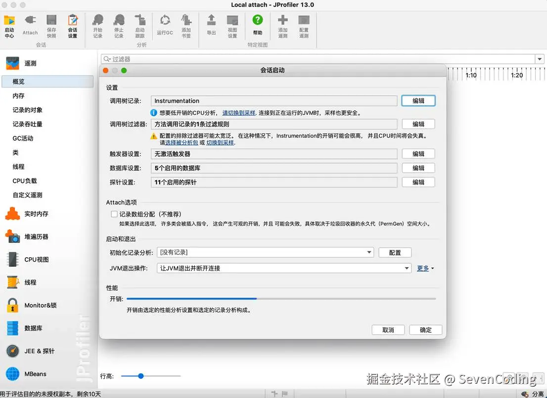This screenshot has width=547, height=398.
Task: Select 内存 memory item
Action: 18,96
